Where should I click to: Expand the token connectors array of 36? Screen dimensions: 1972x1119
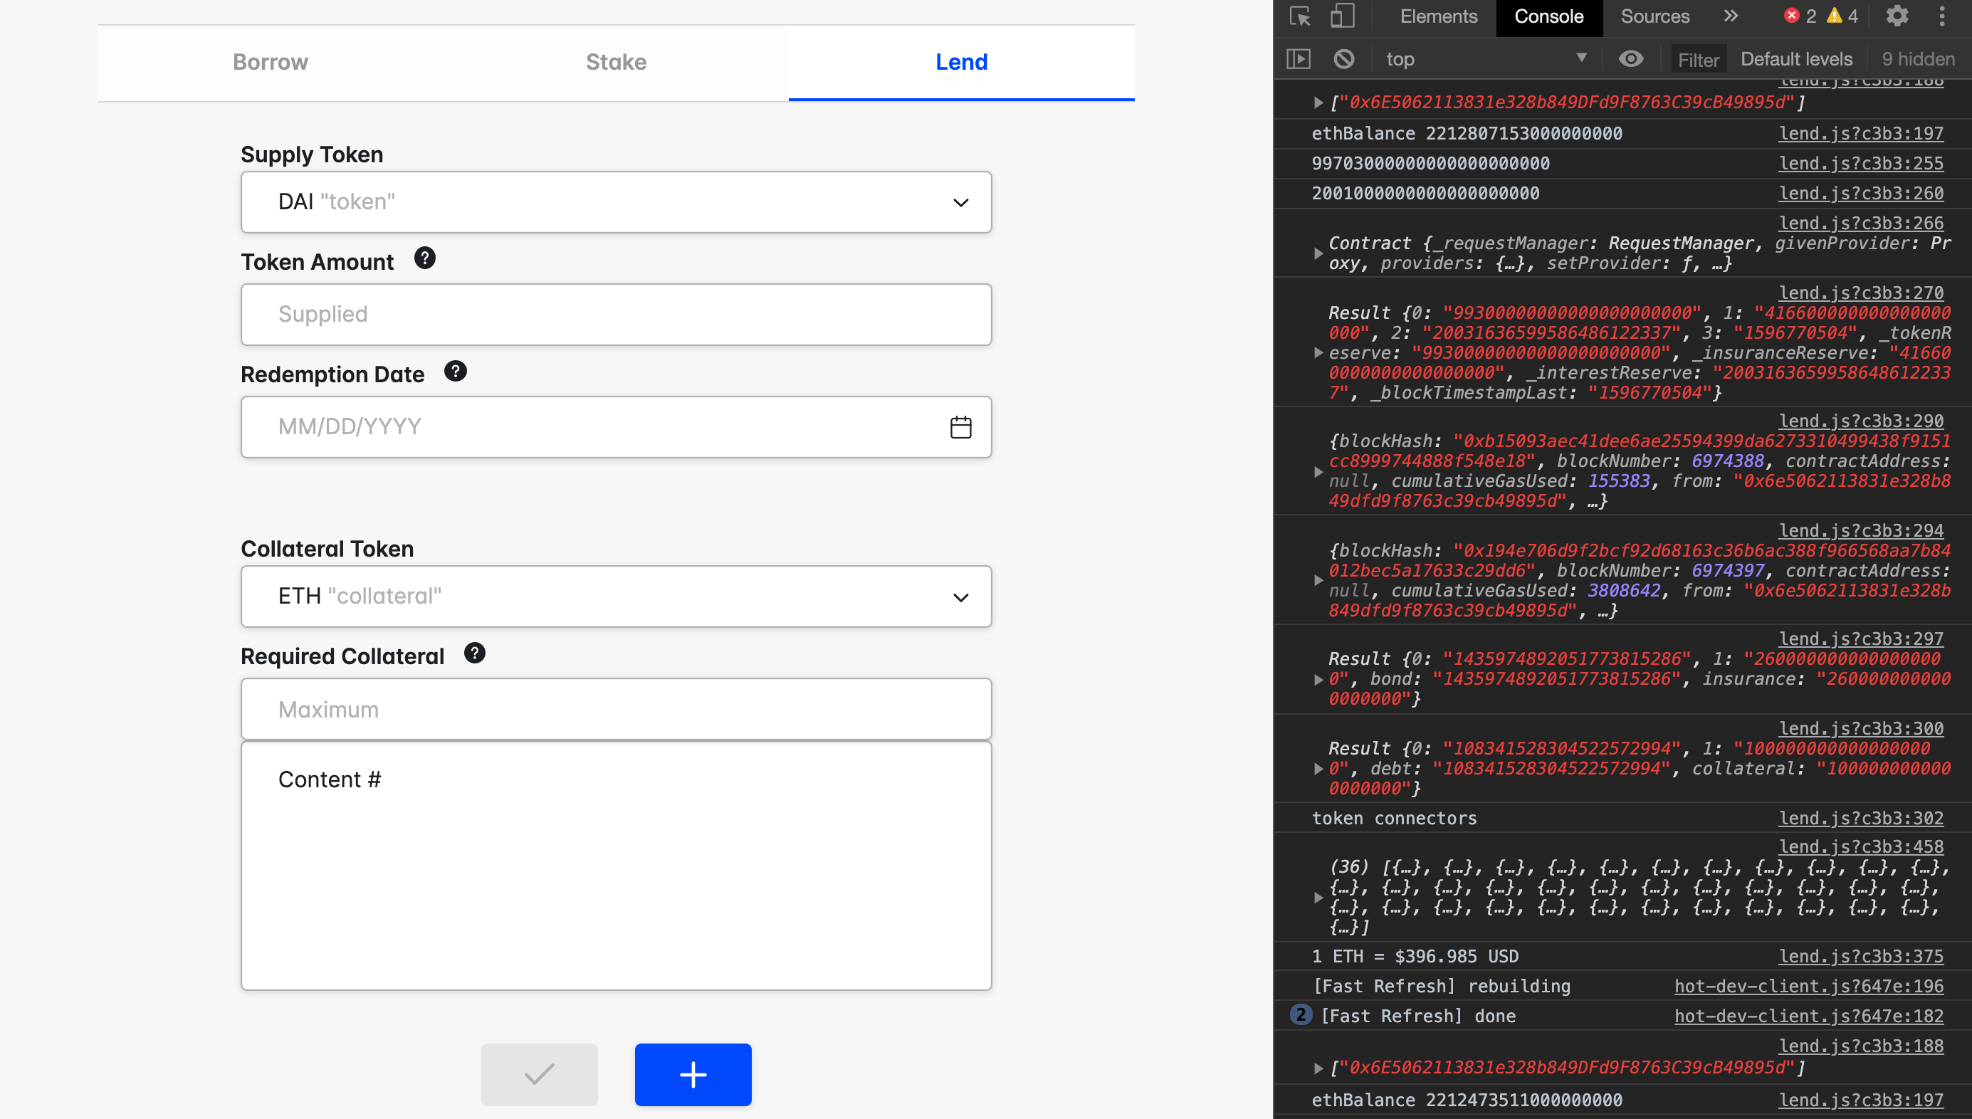coord(1318,898)
